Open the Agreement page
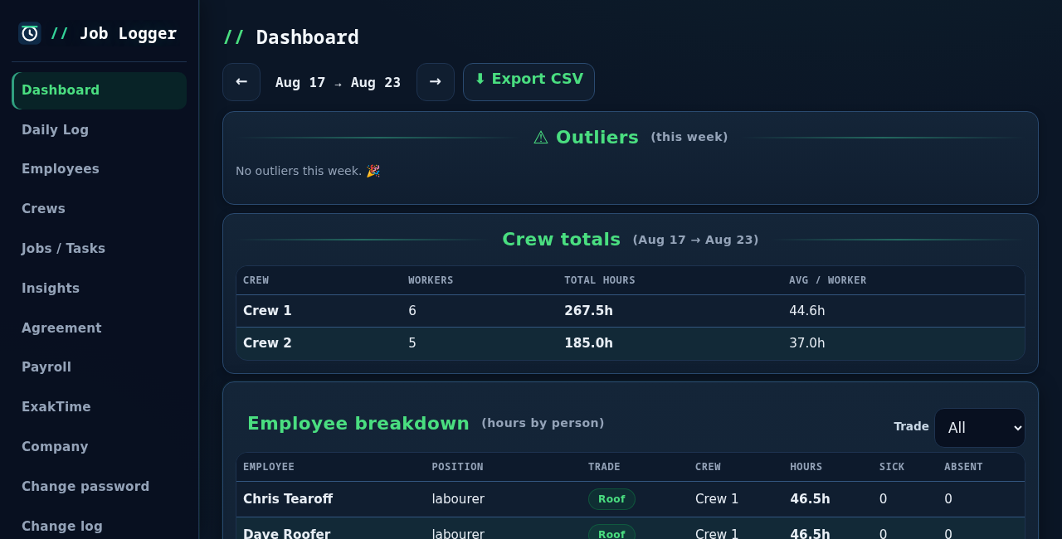This screenshot has width=1062, height=539. click(100, 328)
